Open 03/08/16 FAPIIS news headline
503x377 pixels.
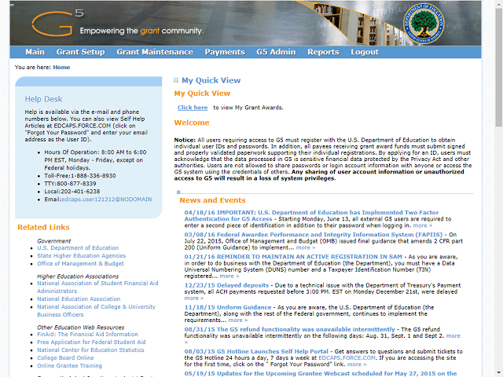tap(313, 235)
